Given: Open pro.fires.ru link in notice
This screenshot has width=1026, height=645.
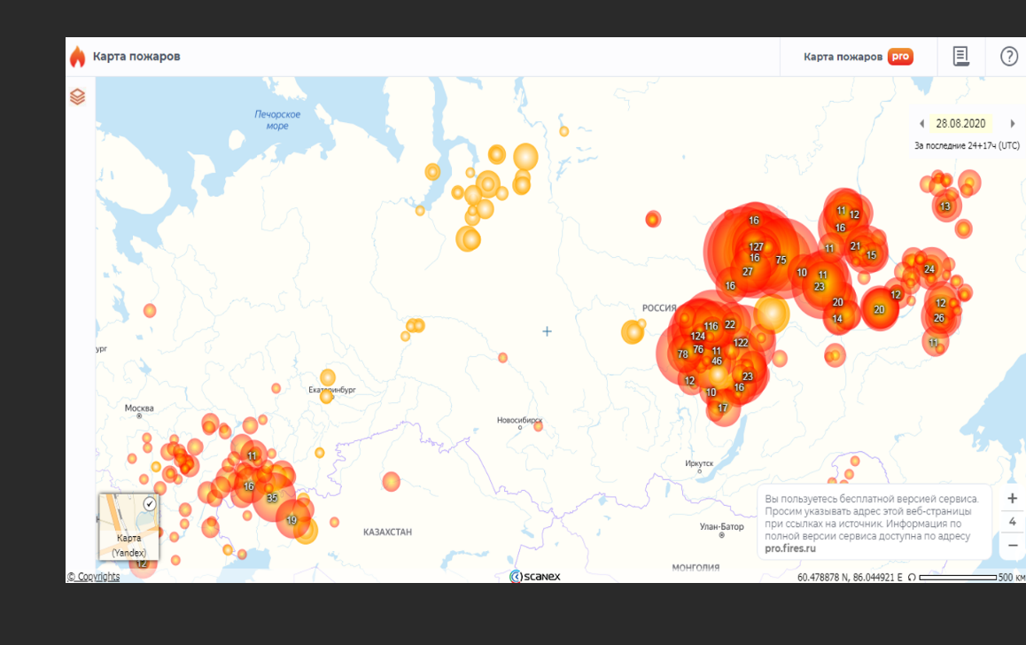Looking at the screenshot, I should [790, 548].
